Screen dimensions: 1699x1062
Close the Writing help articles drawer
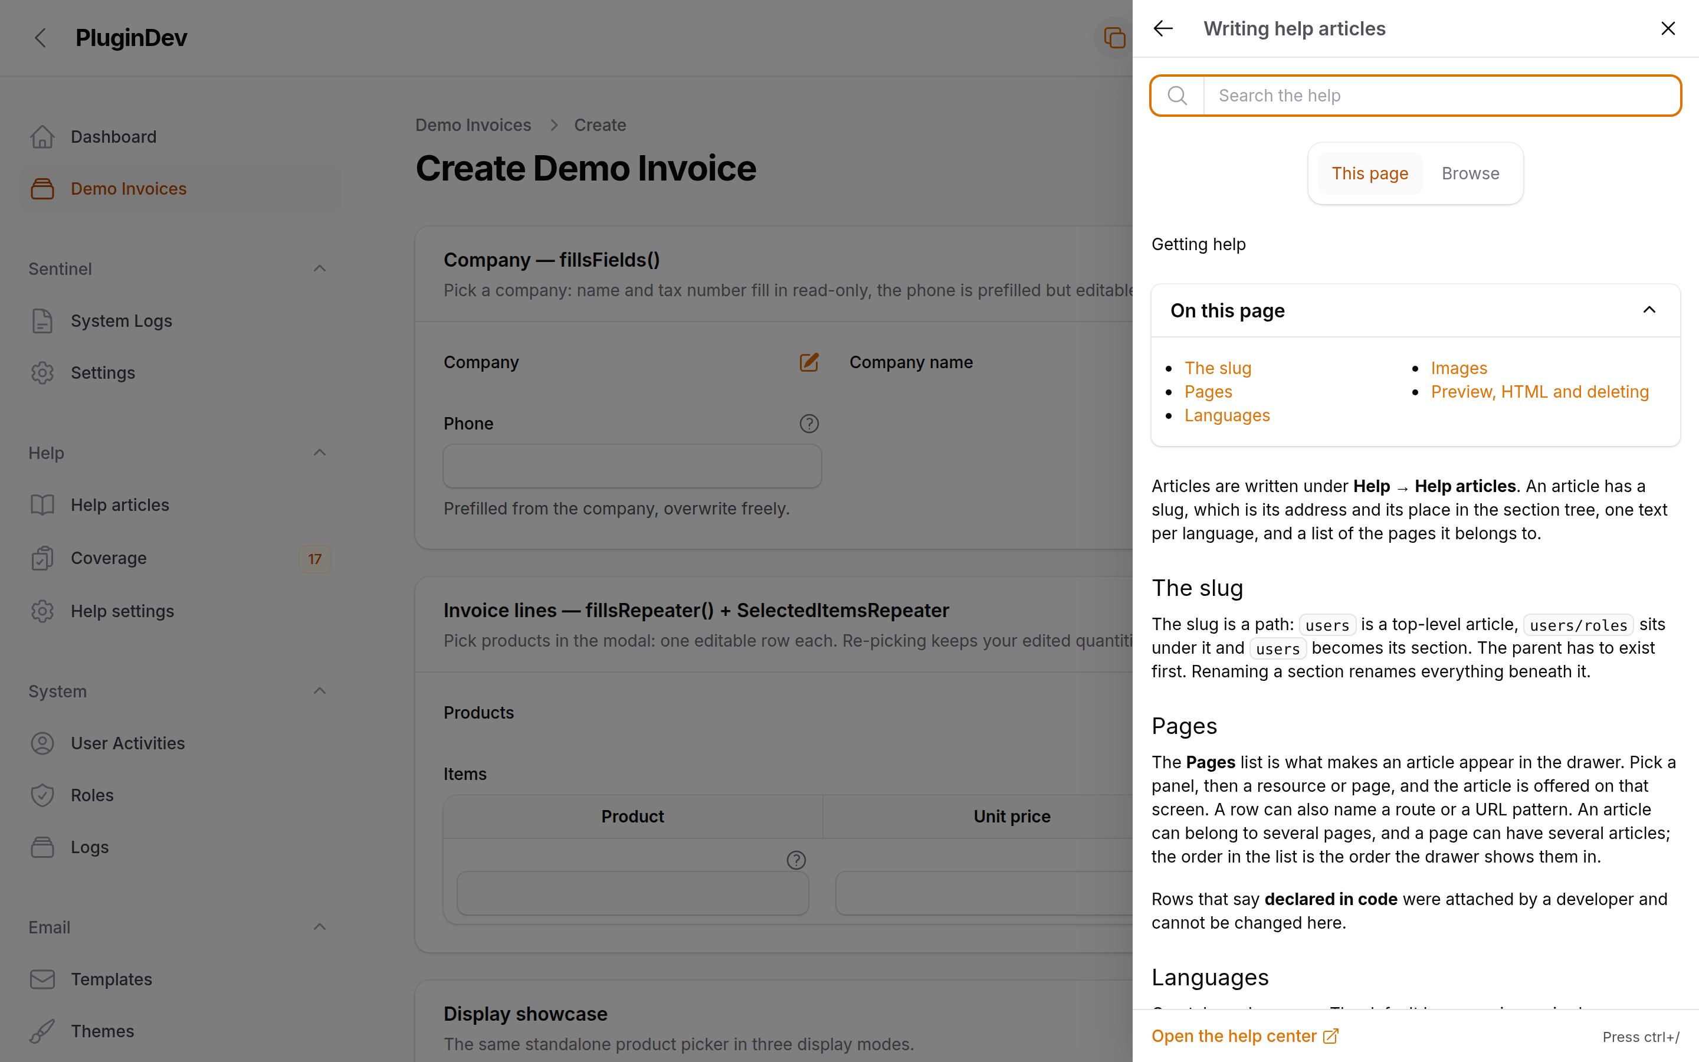click(1668, 29)
